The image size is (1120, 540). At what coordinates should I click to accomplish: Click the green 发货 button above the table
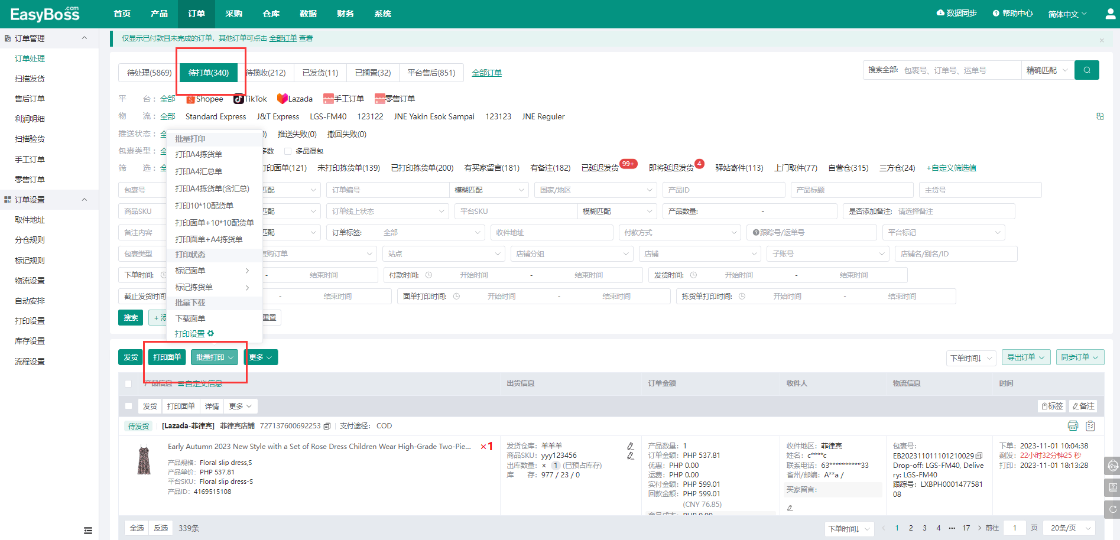click(131, 357)
